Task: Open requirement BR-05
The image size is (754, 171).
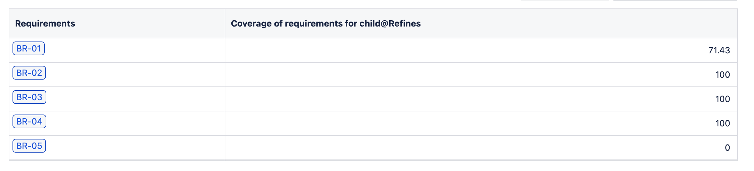Action: point(29,146)
